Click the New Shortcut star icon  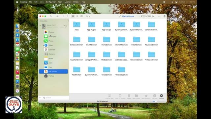coord(146,96)
